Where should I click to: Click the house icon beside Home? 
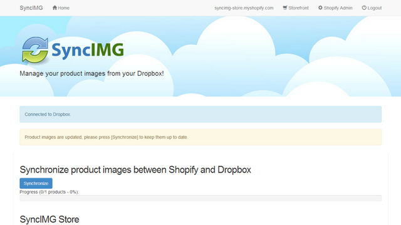tap(55, 7)
